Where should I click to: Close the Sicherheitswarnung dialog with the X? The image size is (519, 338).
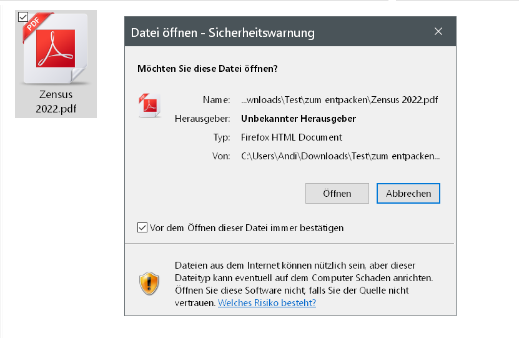(x=438, y=32)
